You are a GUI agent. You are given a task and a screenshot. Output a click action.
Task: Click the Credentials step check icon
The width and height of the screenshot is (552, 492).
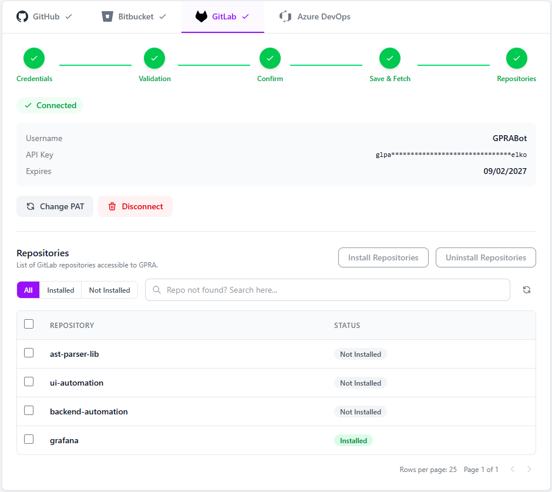[34, 58]
